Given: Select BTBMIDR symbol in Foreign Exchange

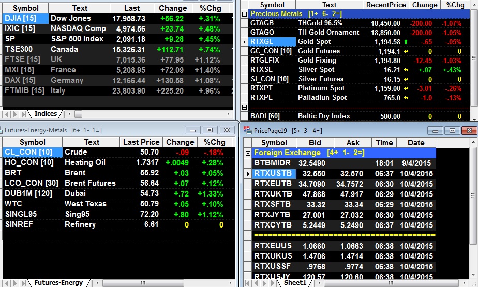Looking at the screenshot, I should point(274,163).
